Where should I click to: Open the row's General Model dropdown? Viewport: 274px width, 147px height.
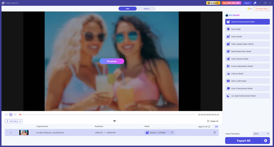(x=159, y=133)
